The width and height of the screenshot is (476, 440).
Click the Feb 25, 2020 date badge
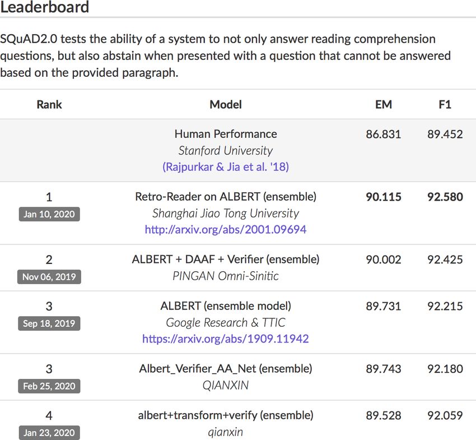coord(49,386)
